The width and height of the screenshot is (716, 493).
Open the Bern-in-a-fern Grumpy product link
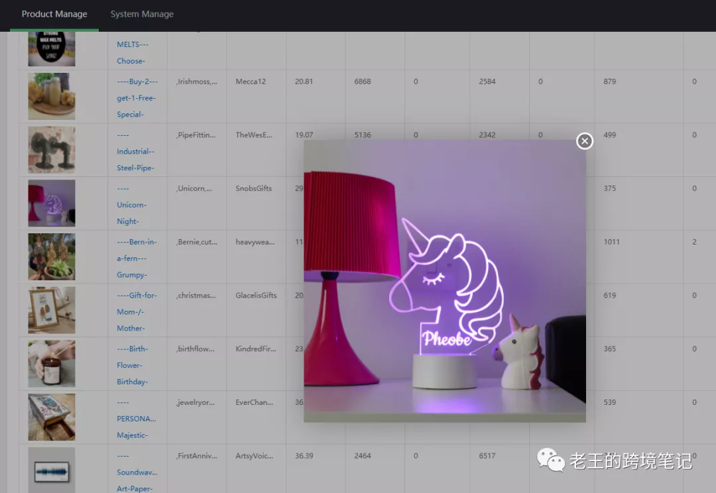pyautogui.click(x=137, y=258)
